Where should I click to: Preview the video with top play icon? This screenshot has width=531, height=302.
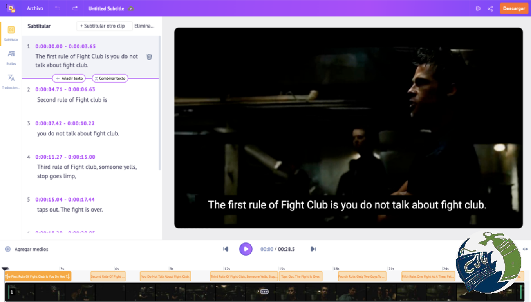(478, 8)
